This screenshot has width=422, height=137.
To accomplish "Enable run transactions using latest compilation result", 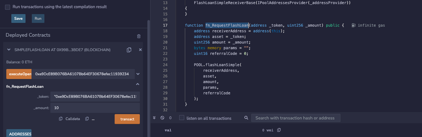I will 8,7.
